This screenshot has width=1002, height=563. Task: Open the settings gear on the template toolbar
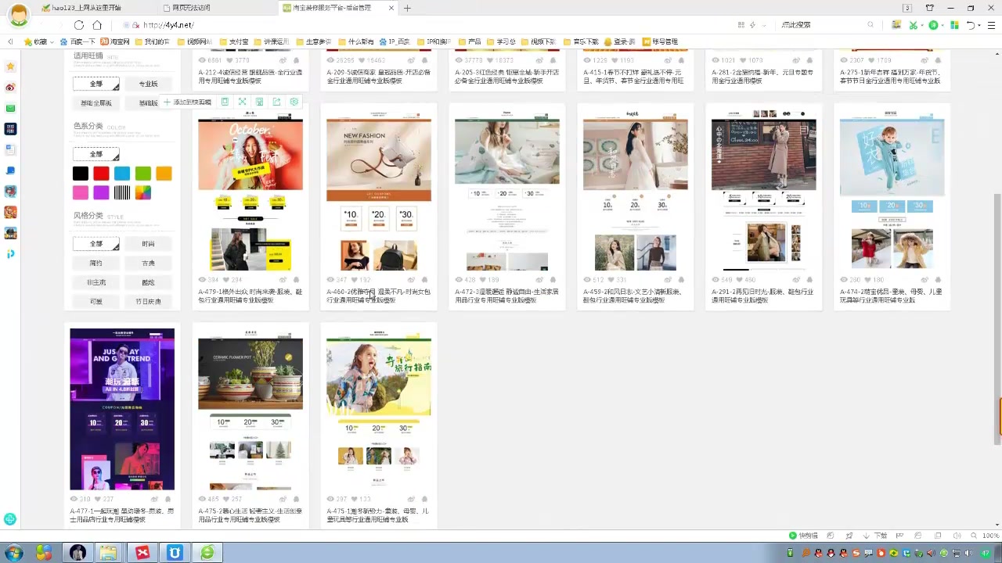[x=294, y=102]
